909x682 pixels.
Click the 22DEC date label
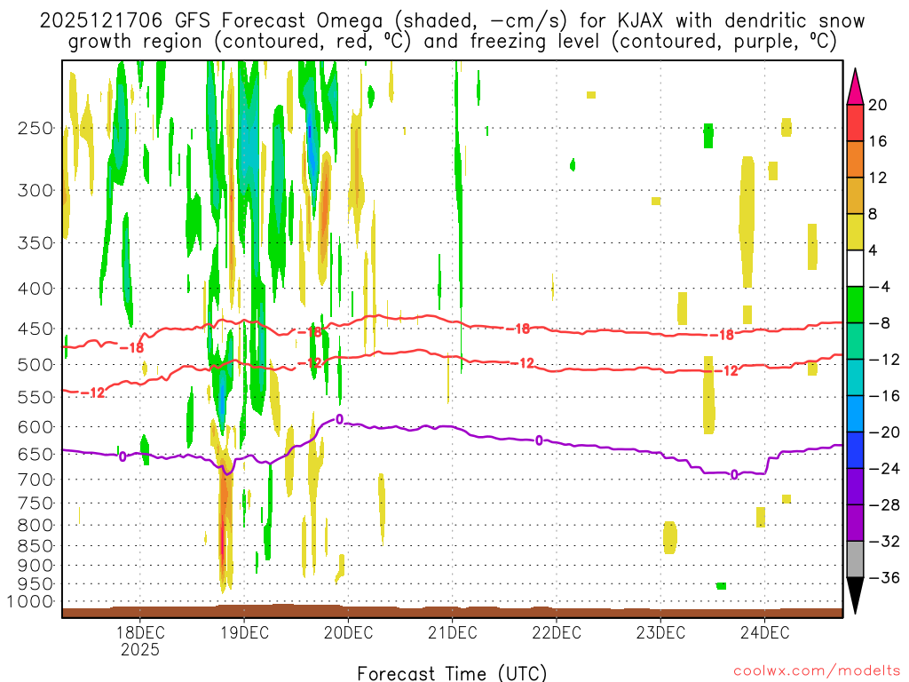[557, 632]
